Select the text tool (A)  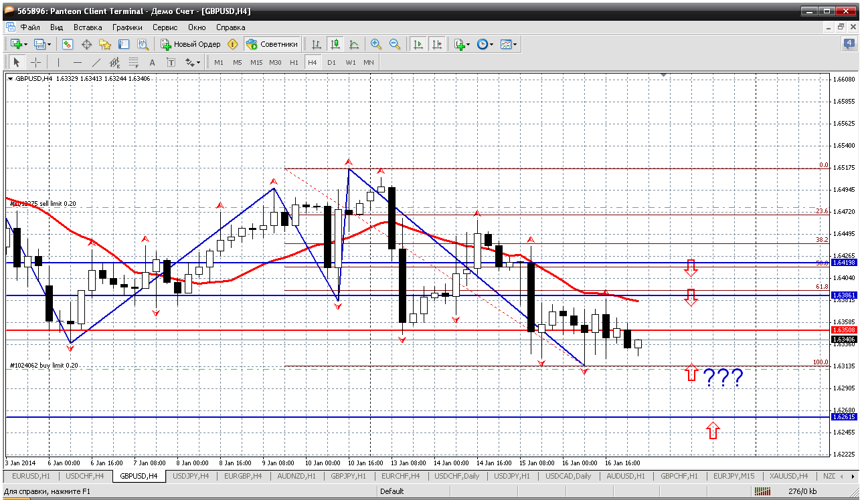[152, 62]
